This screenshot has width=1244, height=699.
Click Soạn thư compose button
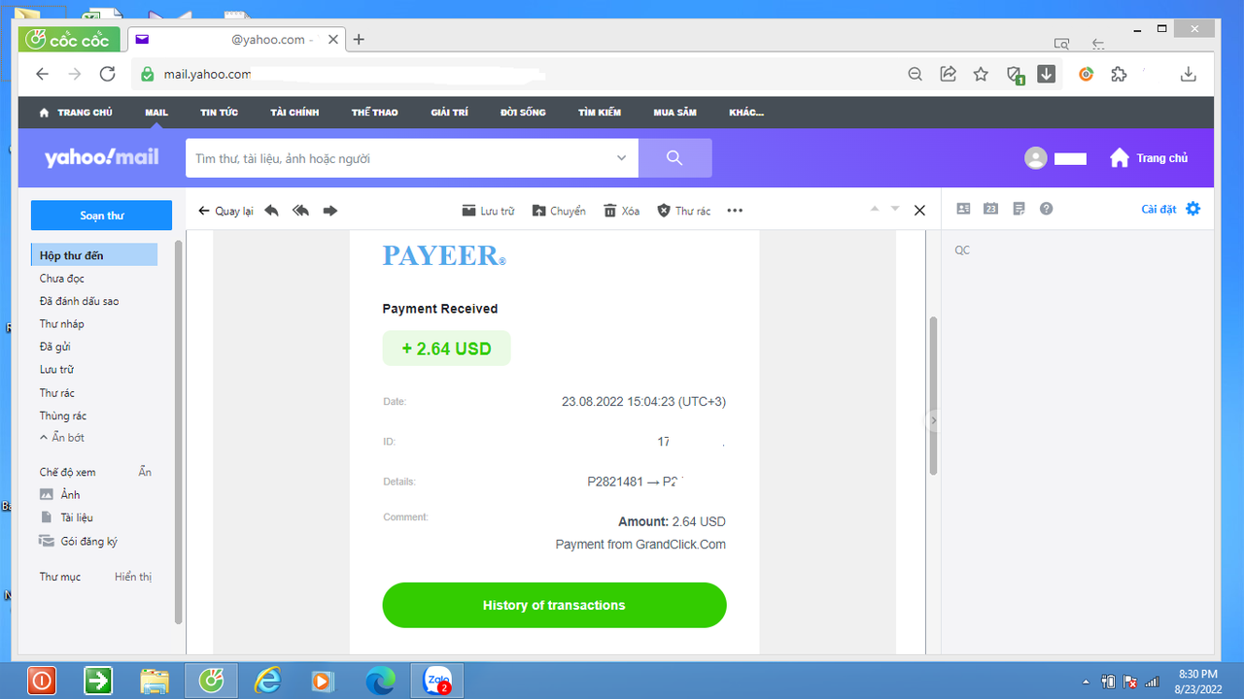101,216
